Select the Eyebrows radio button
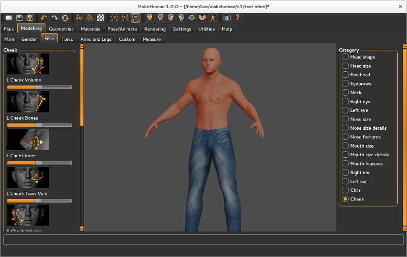The width and height of the screenshot is (407, 257). (x=345, y=83)
